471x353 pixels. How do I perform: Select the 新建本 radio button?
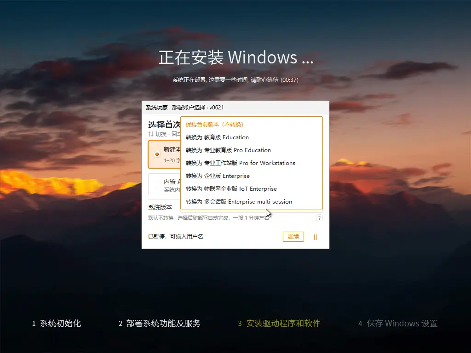(x=157, y=154)
